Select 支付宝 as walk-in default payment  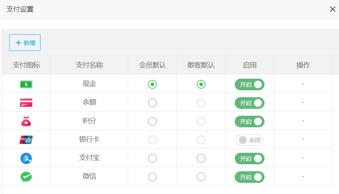pyautogui.click(x=201, y=158)
